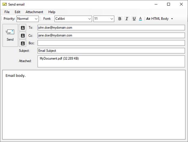Click into the Subject field

111,51
